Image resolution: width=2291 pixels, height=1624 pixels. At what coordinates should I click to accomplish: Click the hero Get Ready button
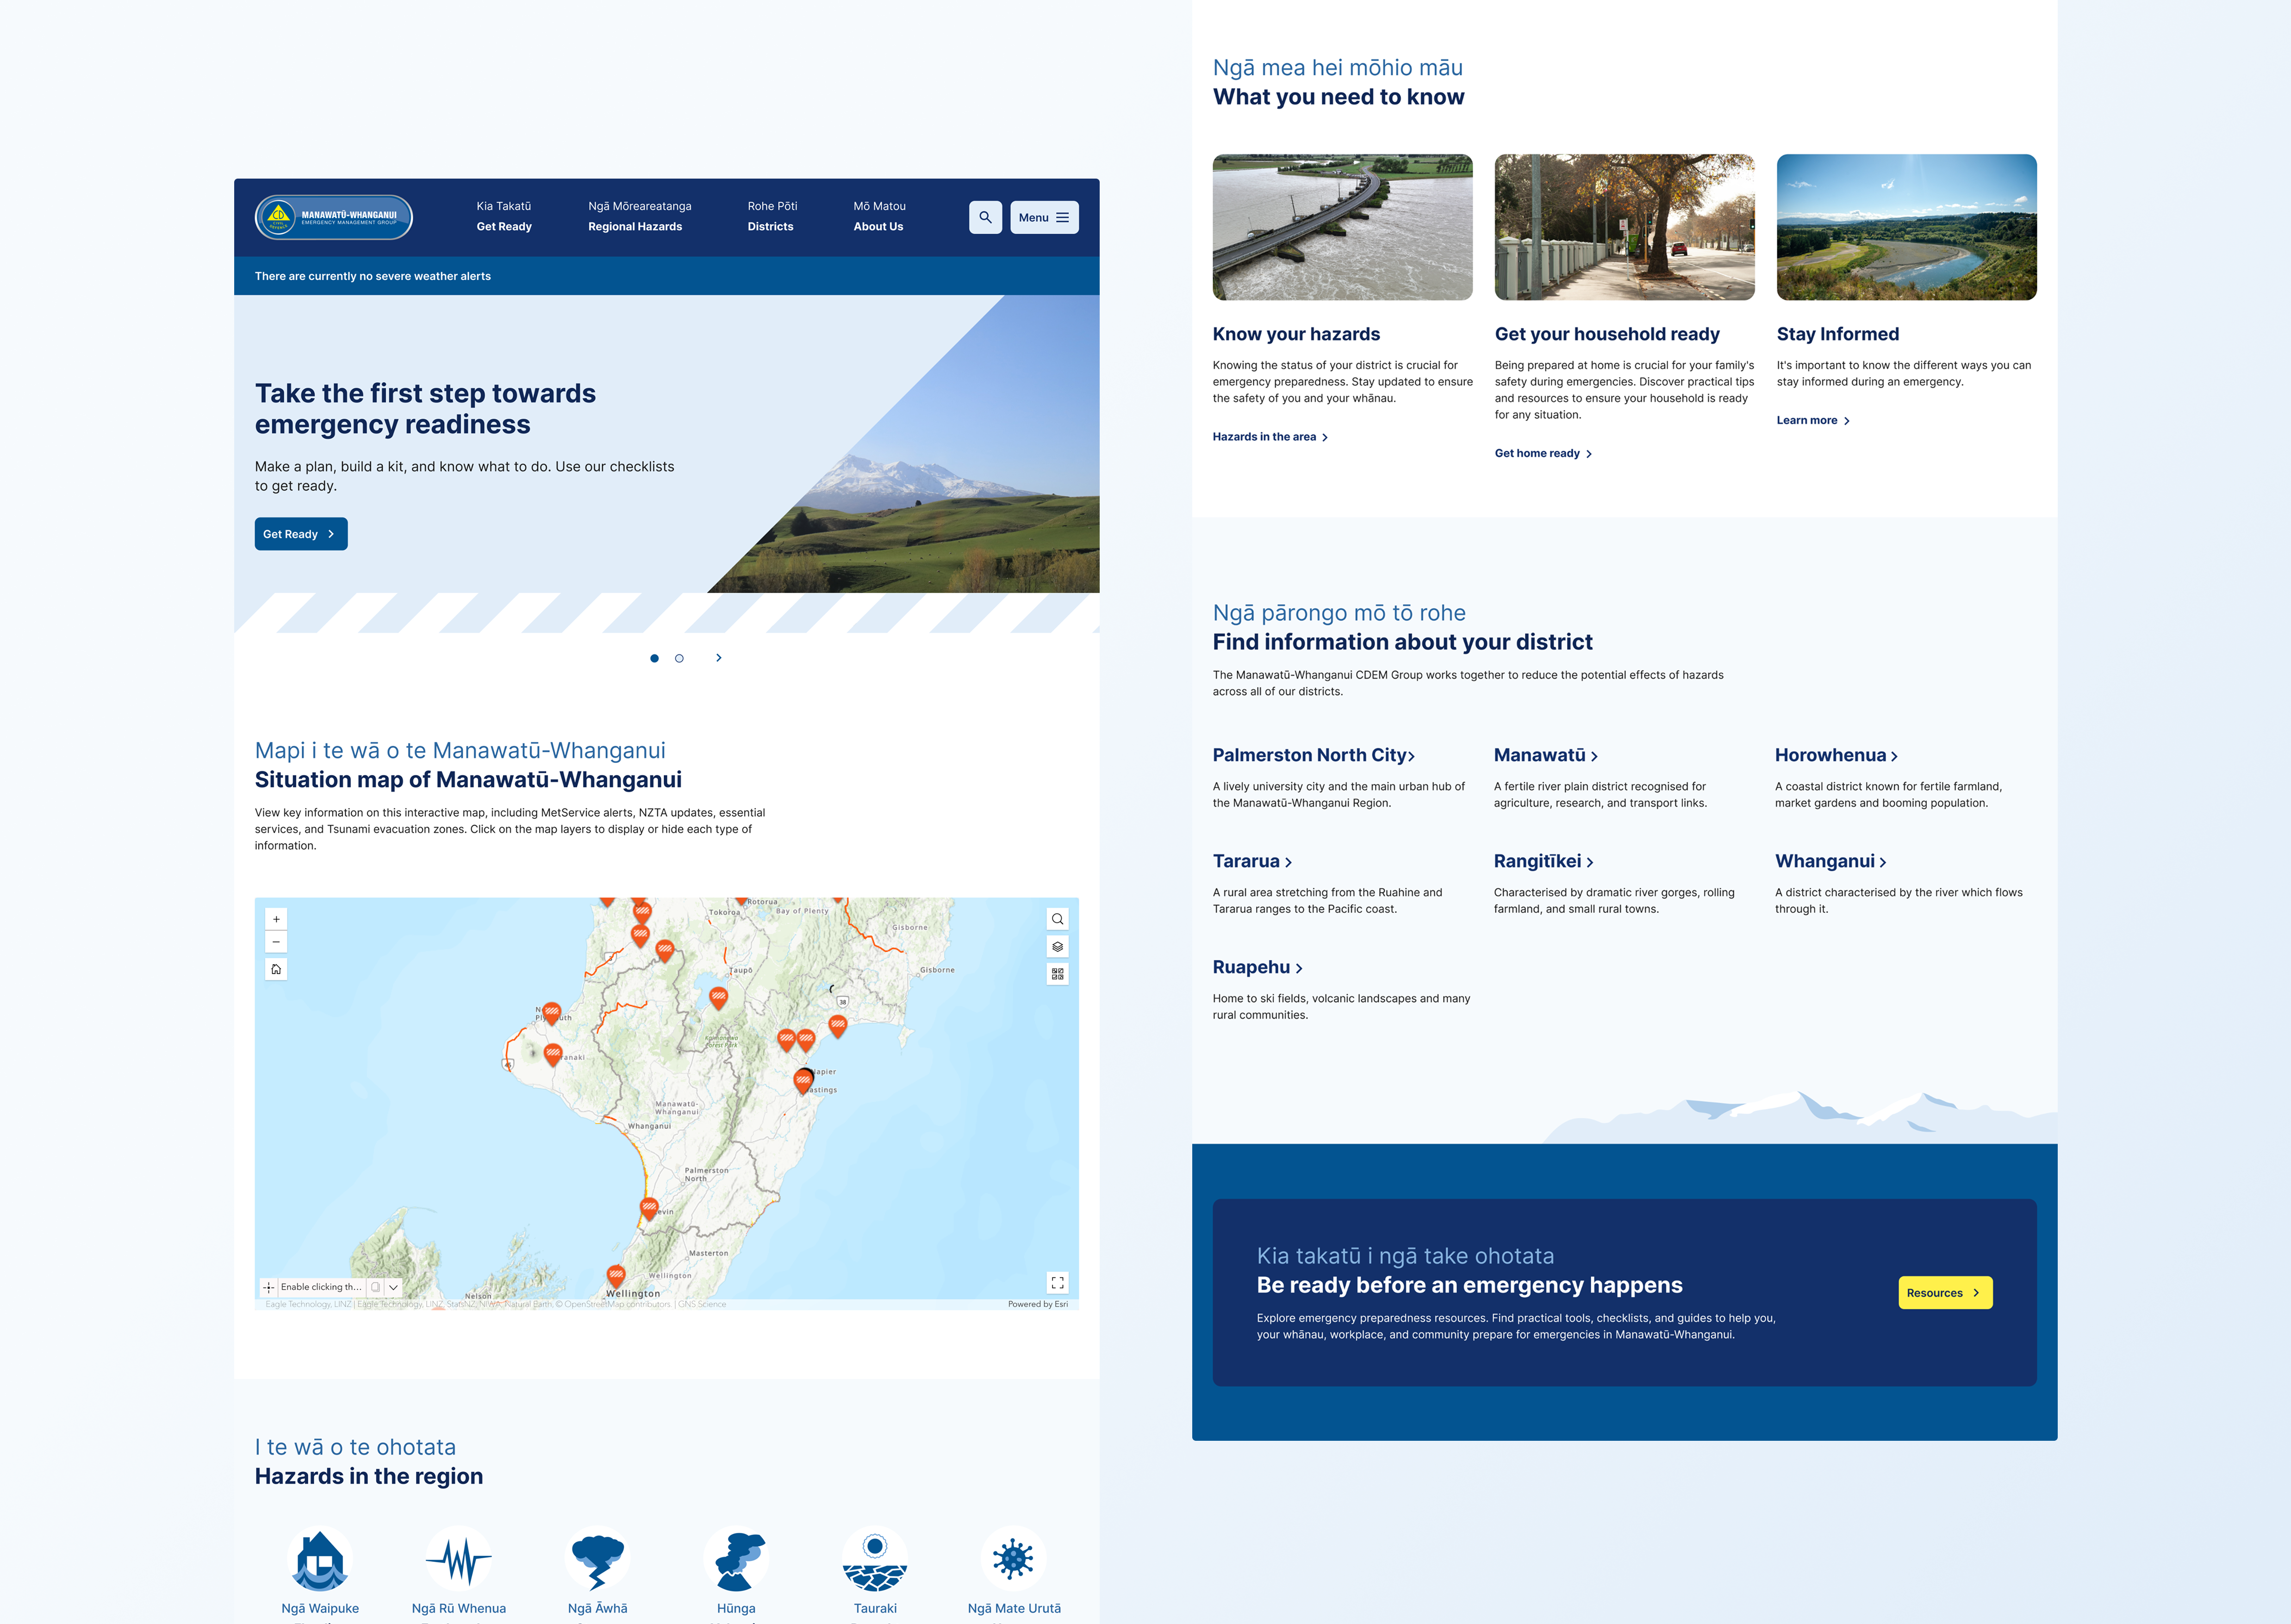click(x=301, y=534)
